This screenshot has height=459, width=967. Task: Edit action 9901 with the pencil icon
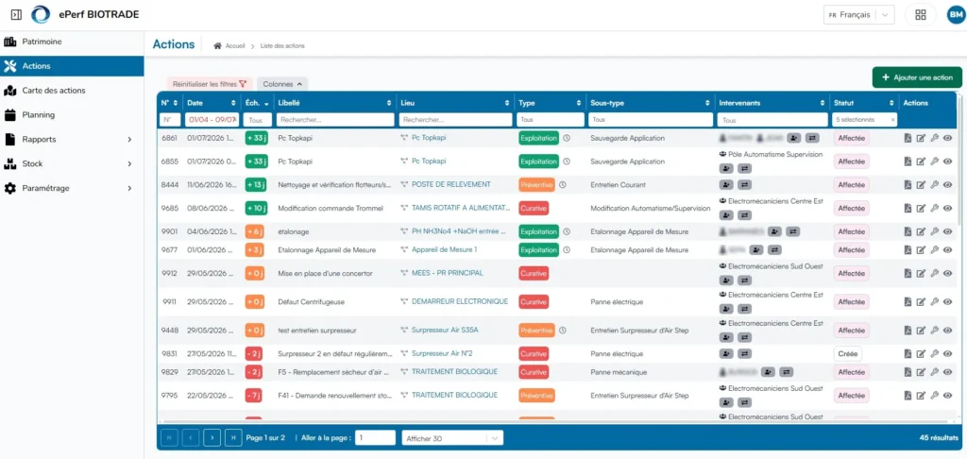(x=921, y=231)
